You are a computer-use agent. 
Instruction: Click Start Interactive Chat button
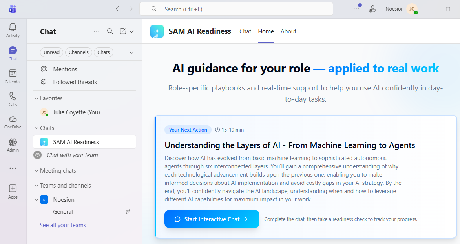click(x=212, y=219)
